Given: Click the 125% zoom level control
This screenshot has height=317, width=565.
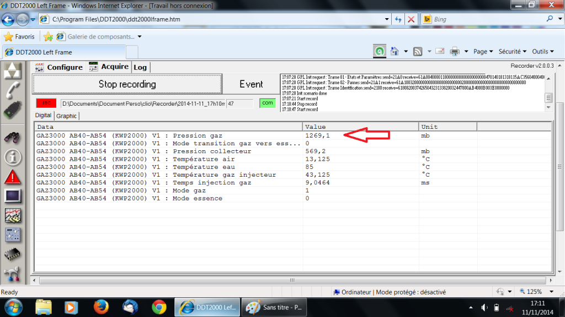Looking at the screenshot, I should tap(534, 292).
